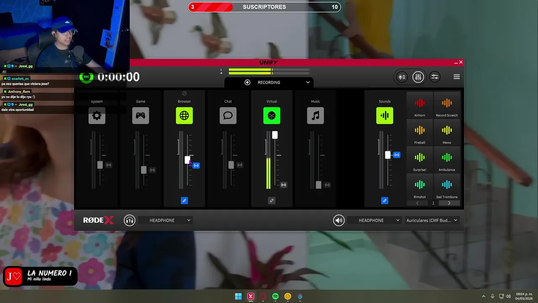
Task: Play the Sad Trombone sound pad
Action: [447, 187]
